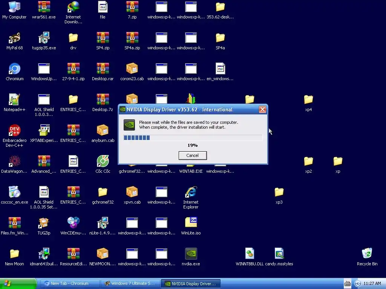This screenshot has height=289, width=386.
Task: Switch to Windows 7 Ultimate S... taskbar item
Action: (130, 284)
